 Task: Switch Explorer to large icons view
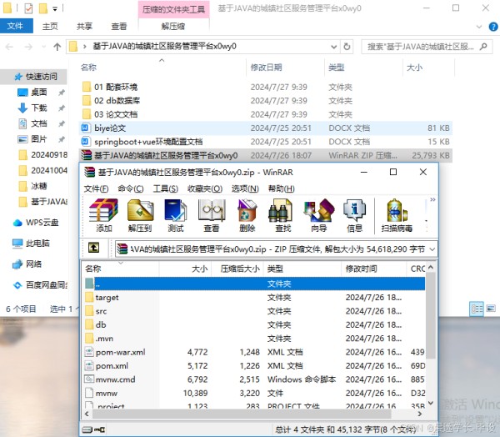click(x=491, y=309)
